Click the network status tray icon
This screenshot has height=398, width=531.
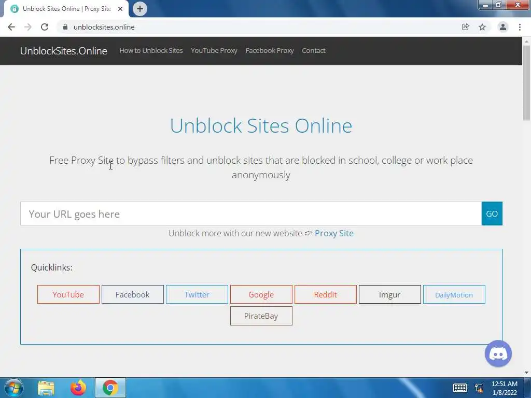click(x=479, y=388)
